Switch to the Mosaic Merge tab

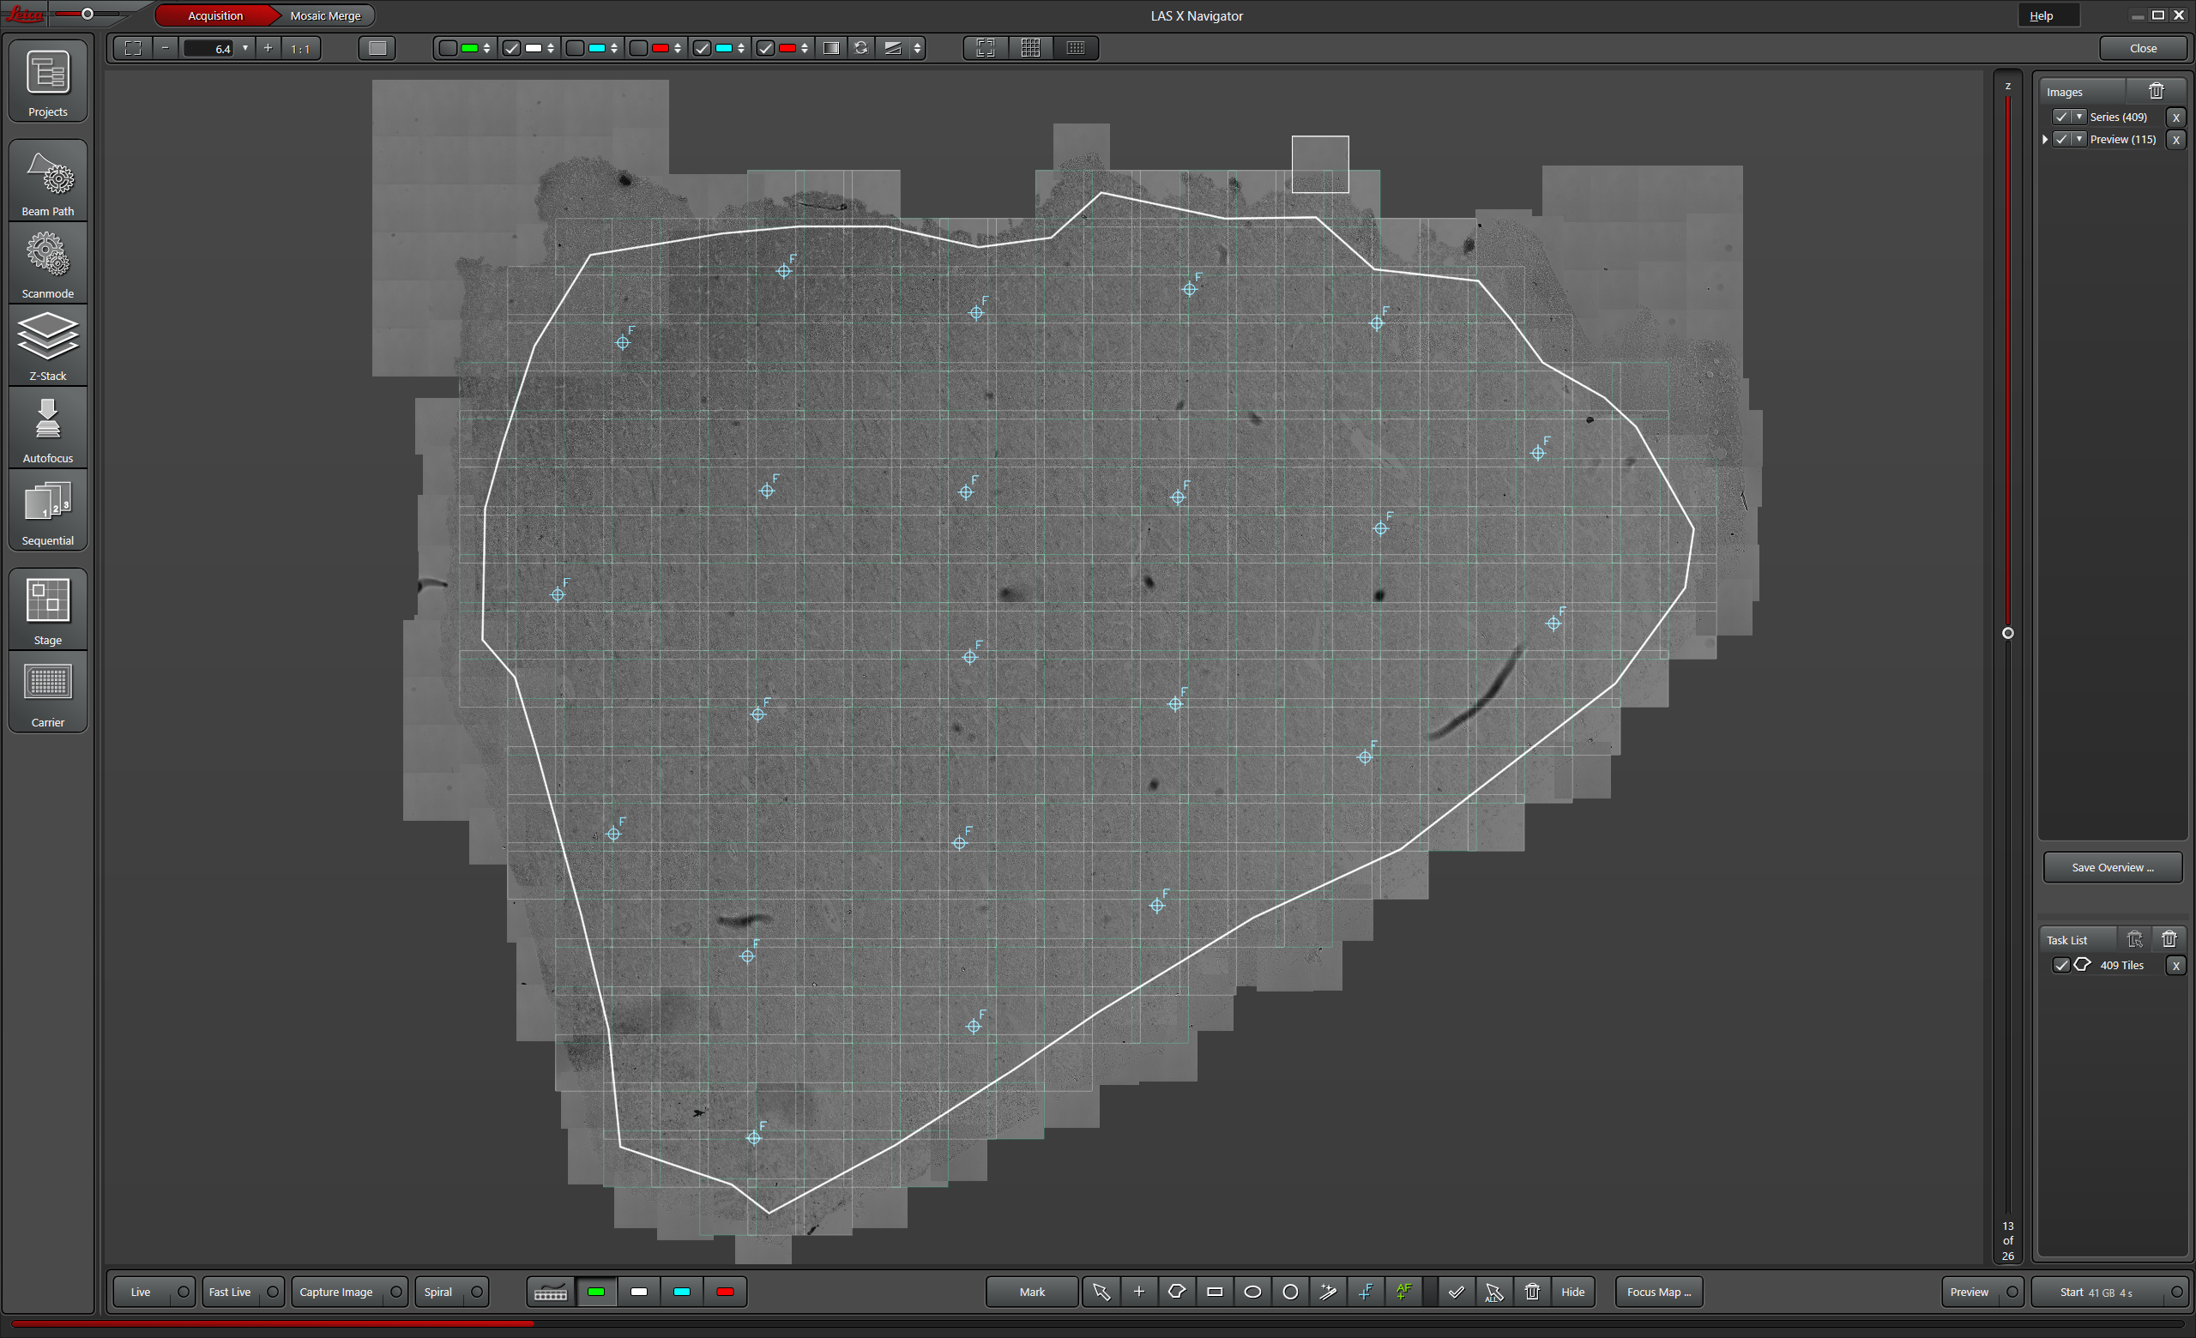(x=325, y=15)
